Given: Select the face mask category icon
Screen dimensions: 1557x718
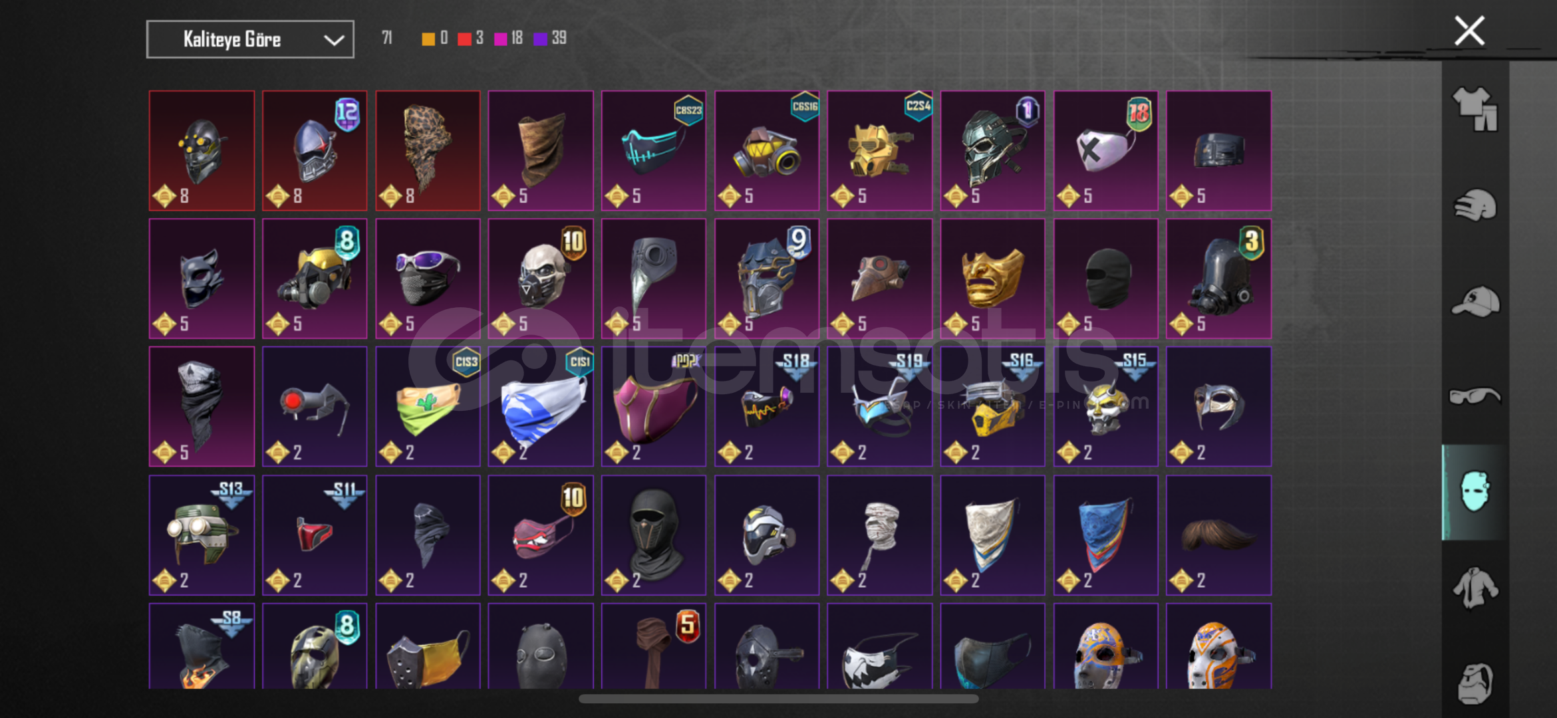Looking at the screenshot, I should pyautogui.click(x=1475, y=492).
